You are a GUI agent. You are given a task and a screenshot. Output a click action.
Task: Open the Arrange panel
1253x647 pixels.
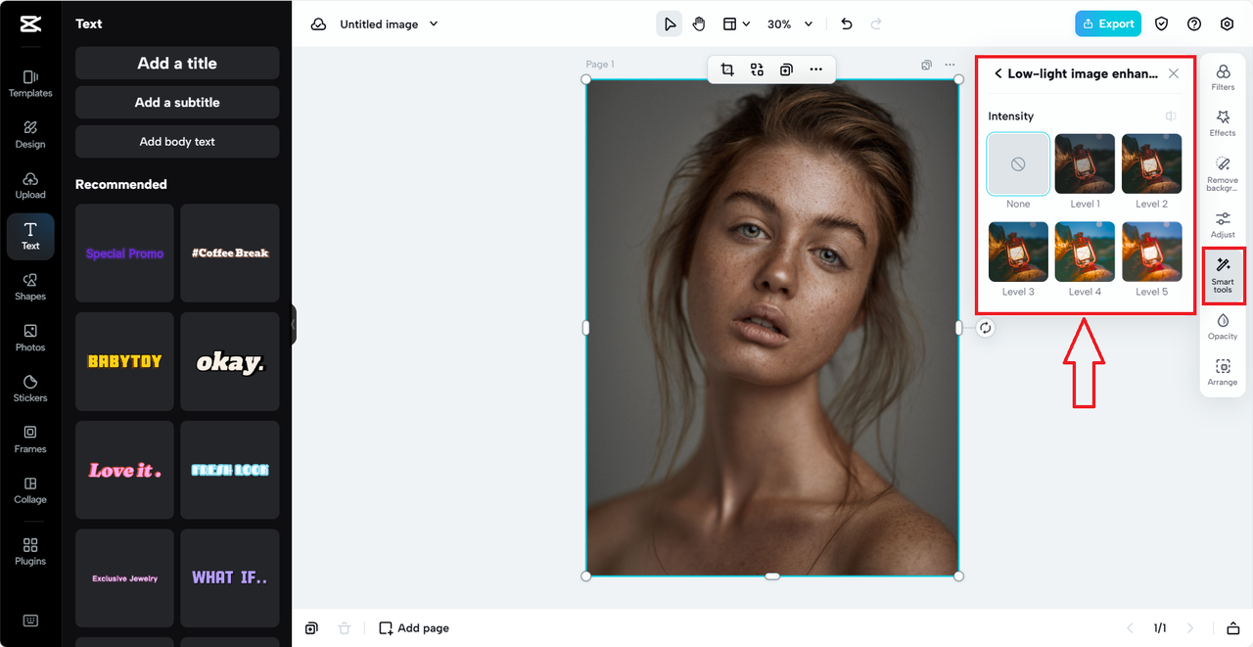tap(1223, 372)
